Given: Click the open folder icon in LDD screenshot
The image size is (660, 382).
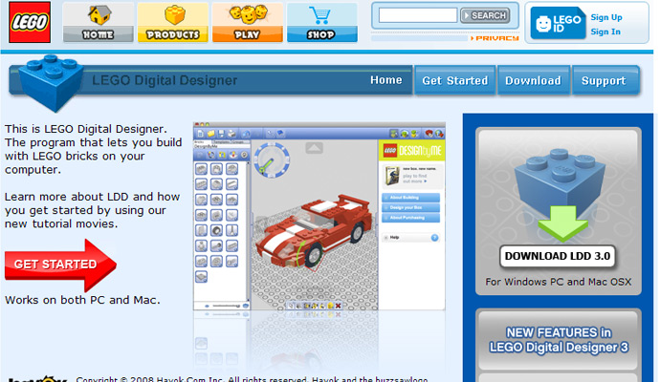Looking at the screenshot, I should coord(210,134).
